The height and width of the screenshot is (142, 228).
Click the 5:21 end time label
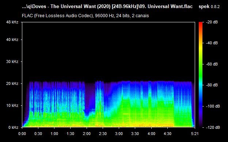coord(195,134)
